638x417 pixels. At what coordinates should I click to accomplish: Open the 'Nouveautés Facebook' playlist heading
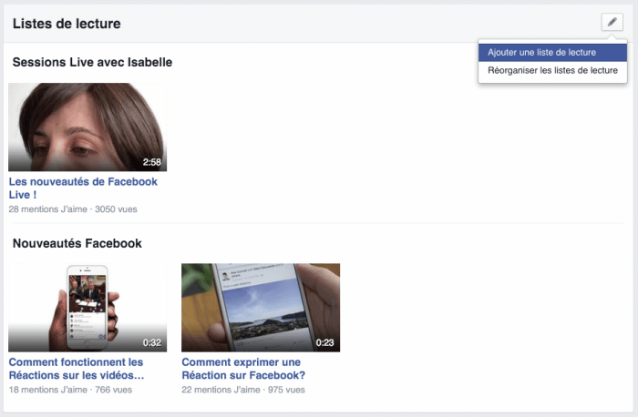tap(77, 243)
